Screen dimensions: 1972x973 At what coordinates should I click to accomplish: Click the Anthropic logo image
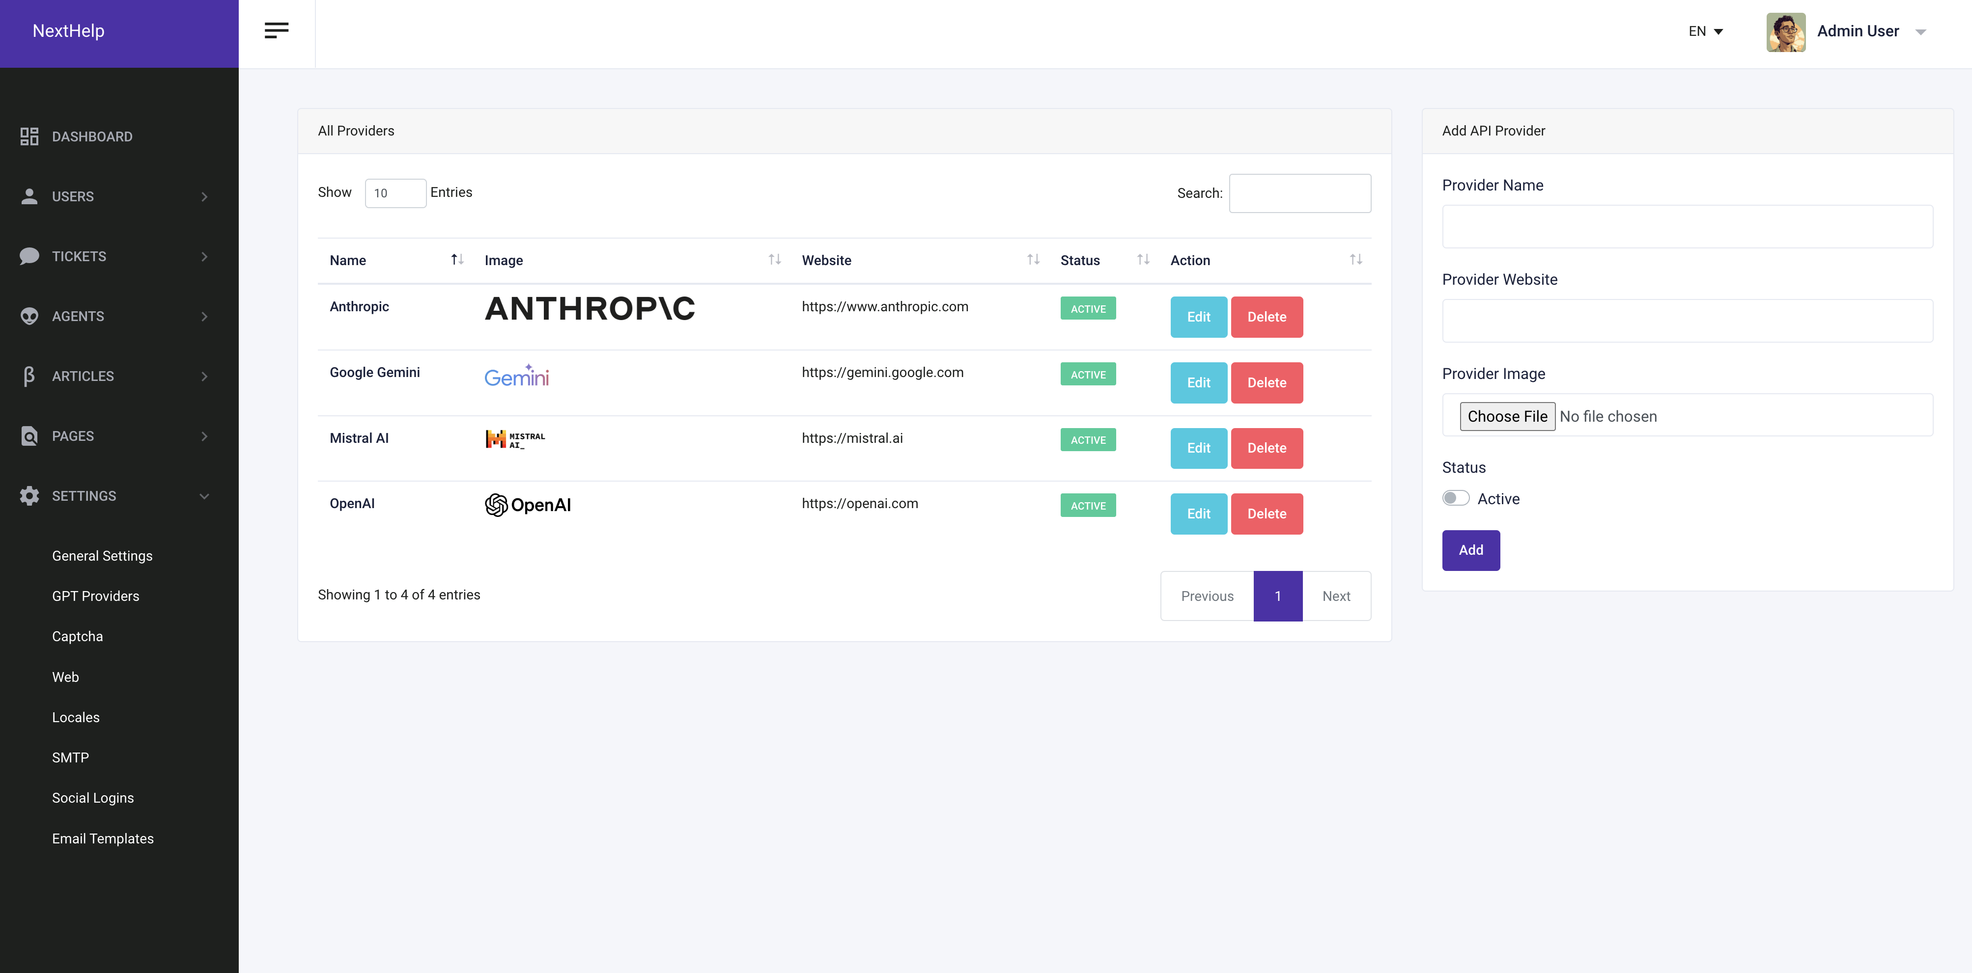590,308
